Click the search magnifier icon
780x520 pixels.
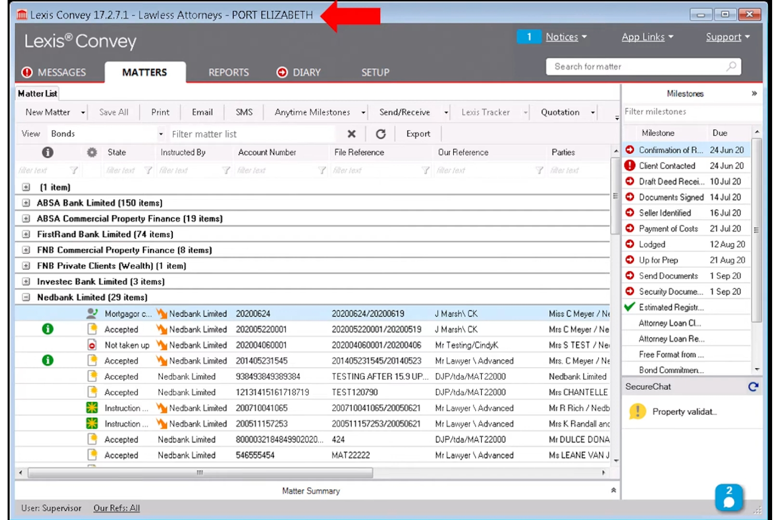coord(731,66)
